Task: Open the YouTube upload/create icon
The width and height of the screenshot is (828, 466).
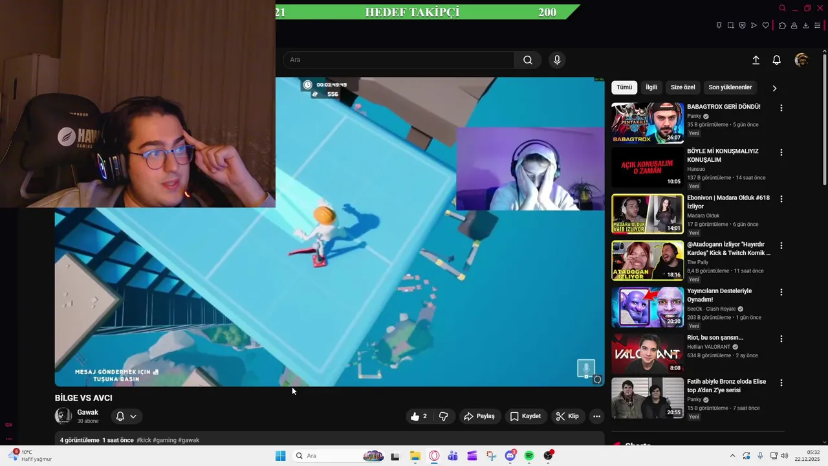Action: click(756, 60)
